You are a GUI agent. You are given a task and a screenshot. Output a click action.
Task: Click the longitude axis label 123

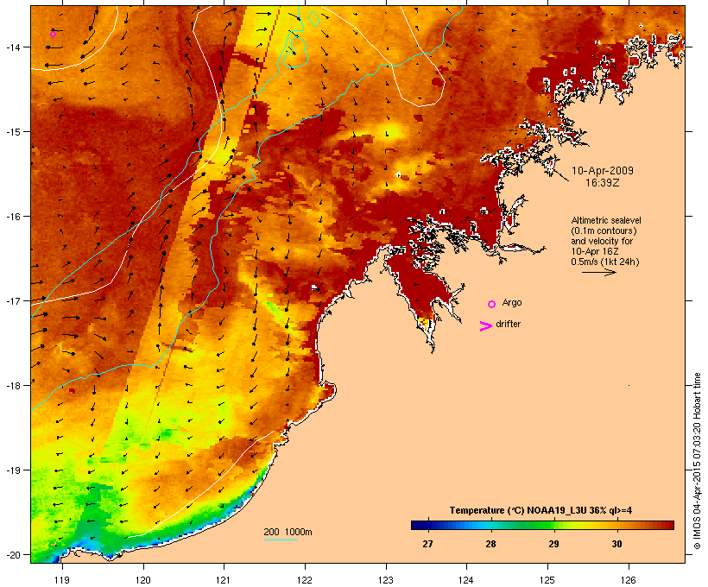(386, 580)
